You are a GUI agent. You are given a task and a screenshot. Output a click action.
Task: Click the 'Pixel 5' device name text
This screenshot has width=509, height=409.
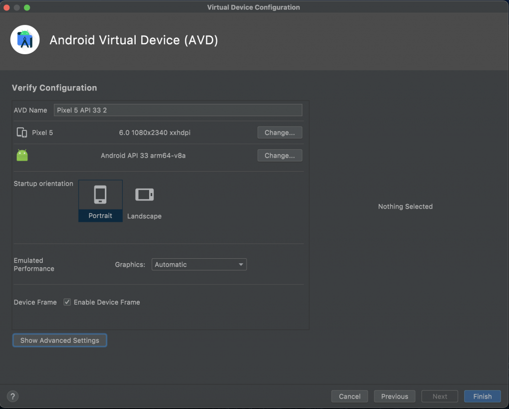click(42, 132)
